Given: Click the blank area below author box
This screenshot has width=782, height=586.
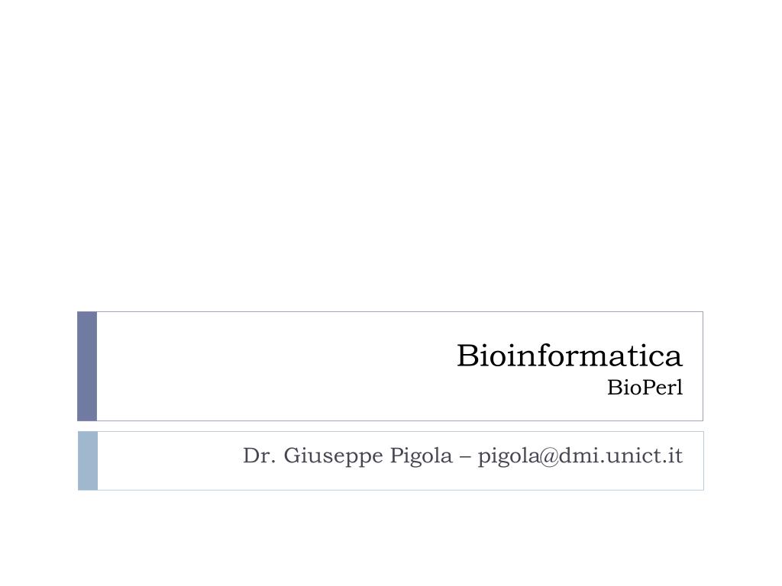Looking at the screenshot, I should point(391,538).
